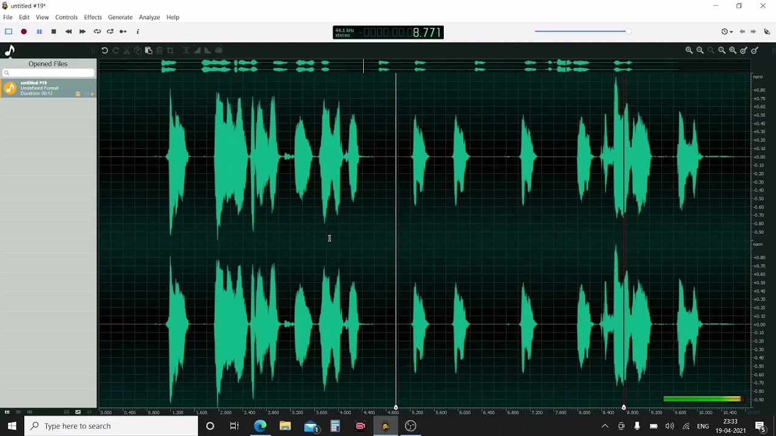Open the Controls menu

coord(66,17)
